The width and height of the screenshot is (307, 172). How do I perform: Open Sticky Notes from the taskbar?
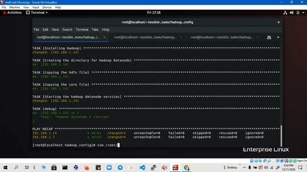pos(98,168)
